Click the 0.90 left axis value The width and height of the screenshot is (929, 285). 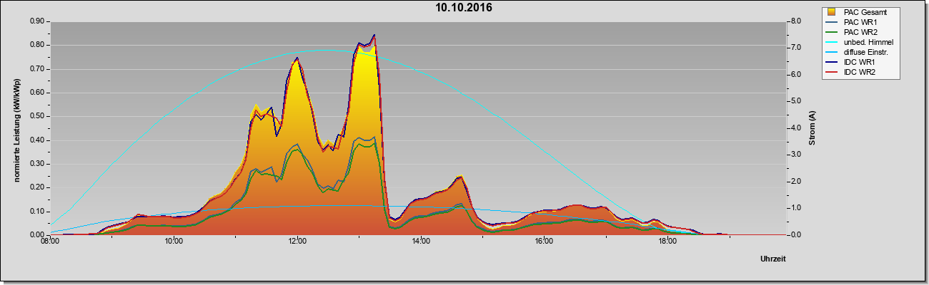pos(38,21)
